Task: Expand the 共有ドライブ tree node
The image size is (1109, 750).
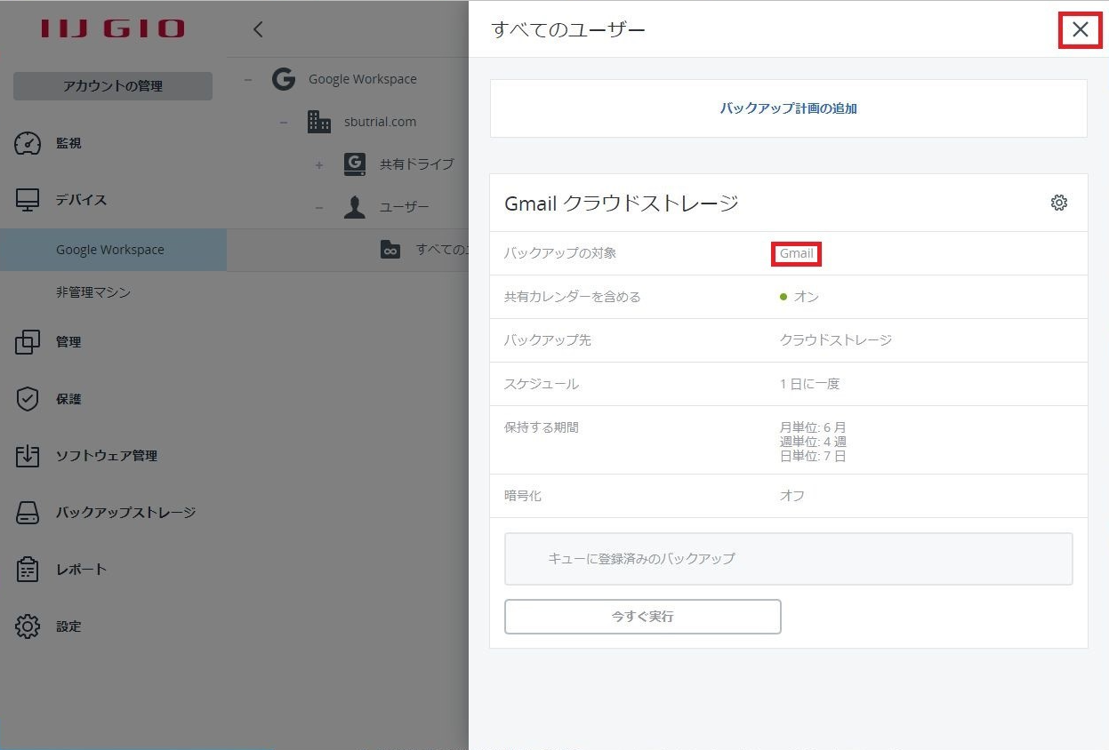Action: click(319, 164)
